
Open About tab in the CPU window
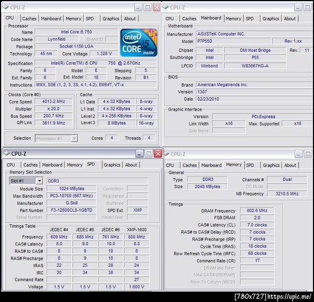[x=130, y=19]
